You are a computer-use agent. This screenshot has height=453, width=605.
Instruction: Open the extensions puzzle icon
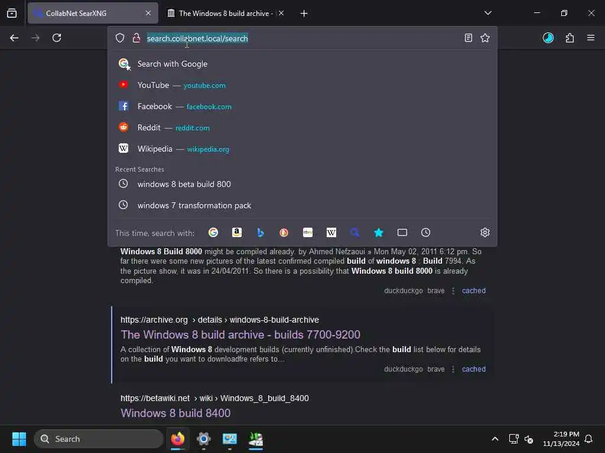tap(570, 38)
